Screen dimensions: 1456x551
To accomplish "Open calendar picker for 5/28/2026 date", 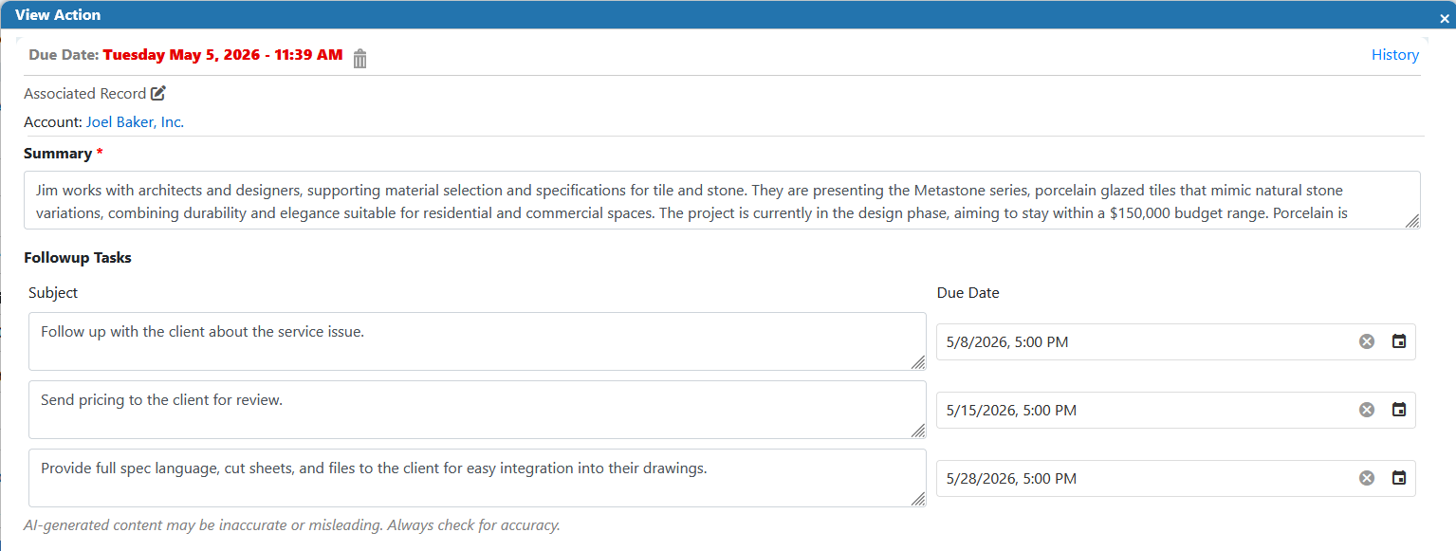I will pyautogui.click(x=1399, y=478).
